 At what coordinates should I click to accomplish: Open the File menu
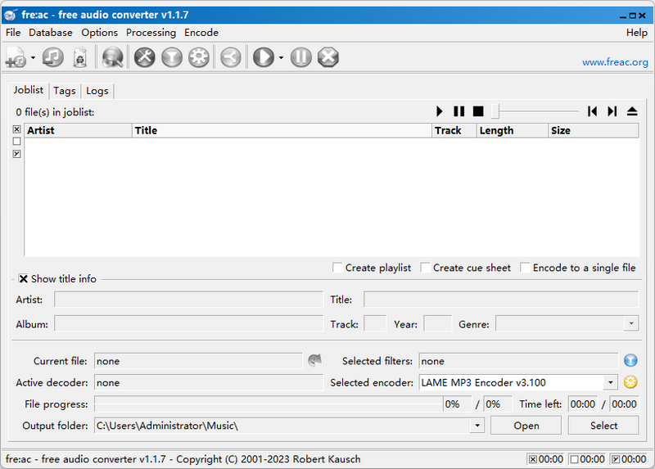pos(13,33)
